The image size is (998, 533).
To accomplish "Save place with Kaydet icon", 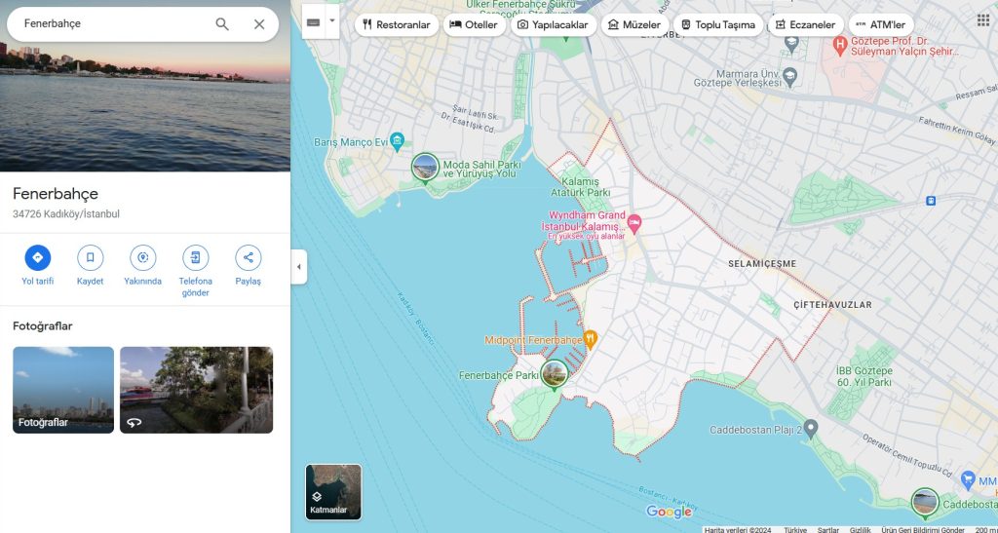I will pos(91,257).
